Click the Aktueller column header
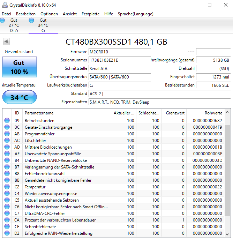Viewport: 233px width, 240px height. pyautogui.click(x=124, y=113)
